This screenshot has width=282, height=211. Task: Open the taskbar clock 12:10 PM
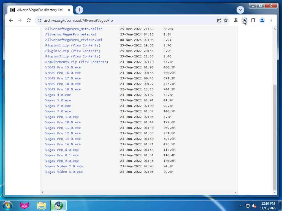coord(268,206)
